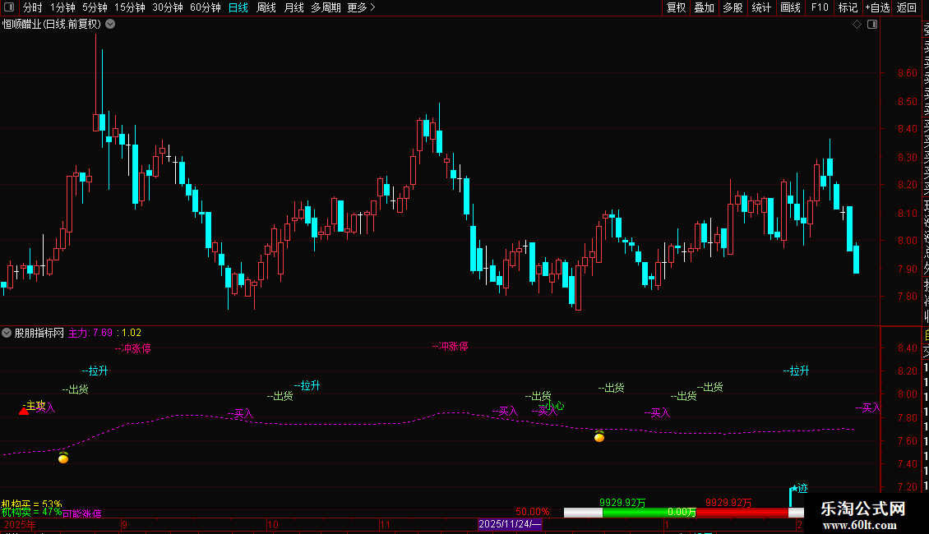This screenshot has width=929, height=534.
Task: Click the red 50.00% value
Action: [x=532, y=512]
